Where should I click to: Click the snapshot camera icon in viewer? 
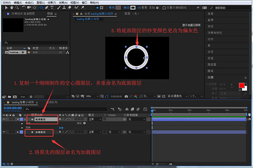click(x=126, y=96)
